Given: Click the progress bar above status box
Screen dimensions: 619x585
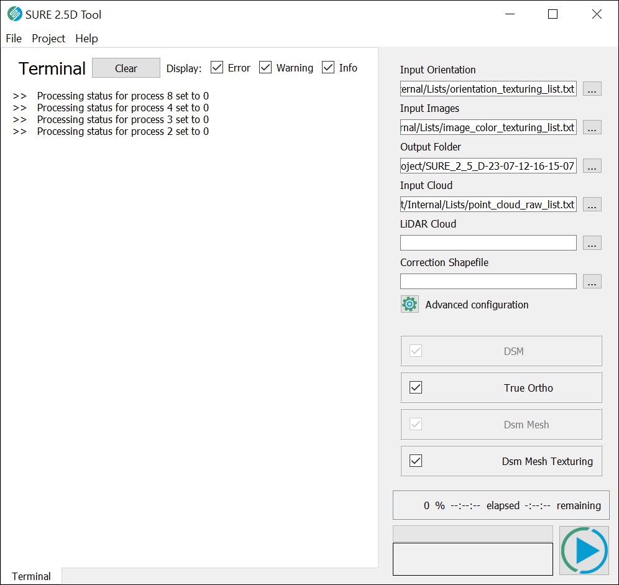Looking at the screenshot, I should tap(472, 533).
